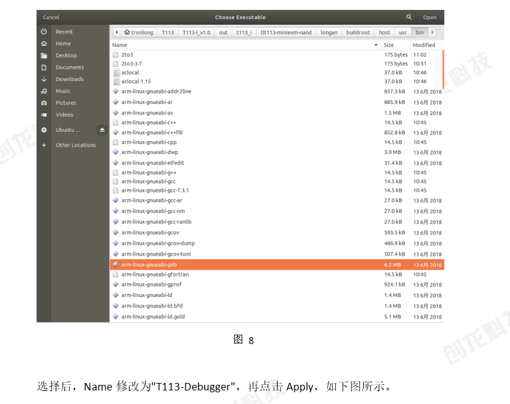Screen dimensions: 510x404
Task: Select arm-linux-gnueabi-c++filt file
Action: pos(277,132)
